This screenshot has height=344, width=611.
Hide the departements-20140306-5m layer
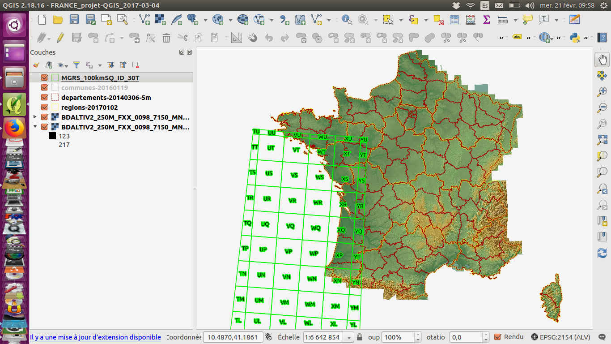[44, 97]
